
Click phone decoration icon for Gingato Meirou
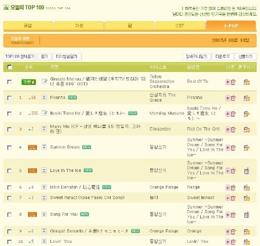coord(246,82)
